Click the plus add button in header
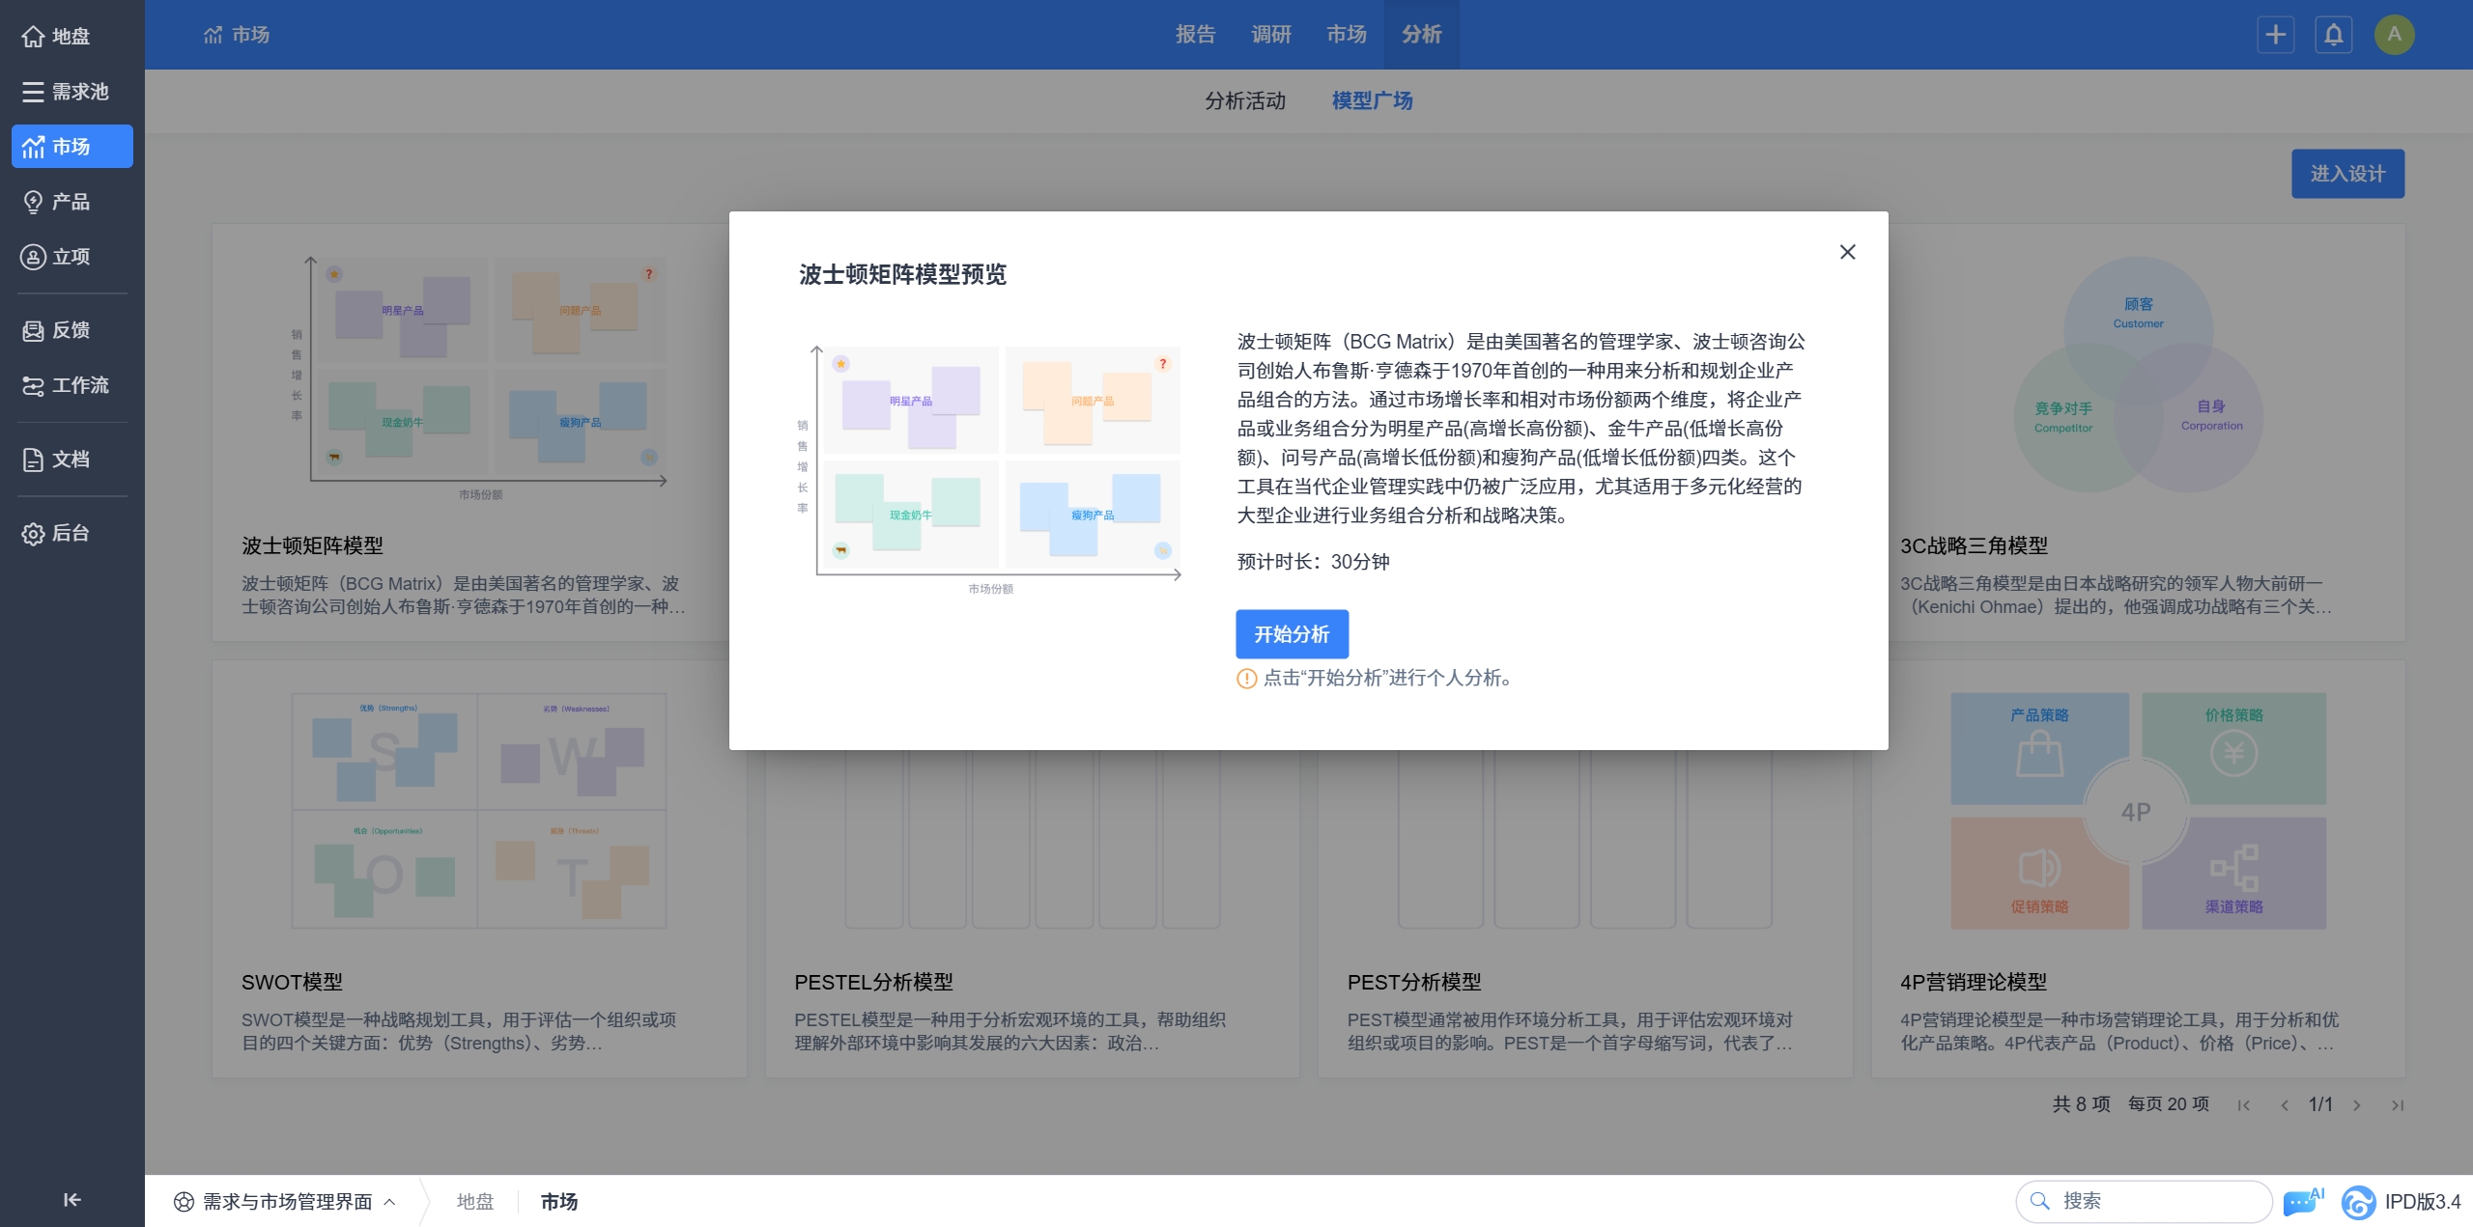The image size is (2473, 1227). pos(2275,35)
